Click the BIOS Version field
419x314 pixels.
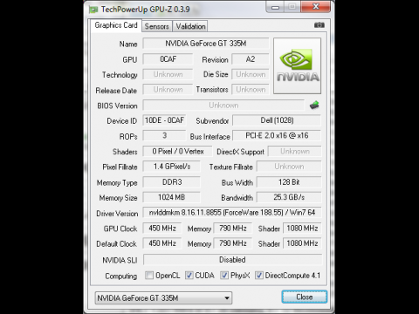tap(223, 106)
